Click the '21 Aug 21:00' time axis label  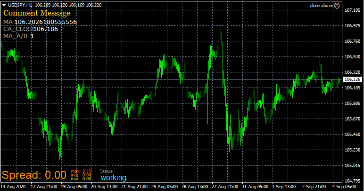click(x=134, y=187)
